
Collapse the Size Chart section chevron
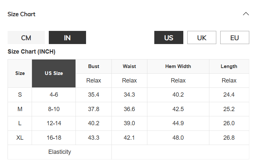pyautogui.click(x=246, y=14)
